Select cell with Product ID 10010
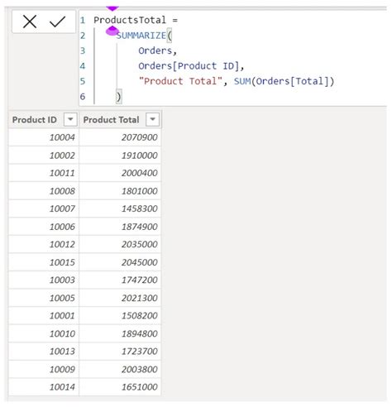 click(x=44, y=333)
